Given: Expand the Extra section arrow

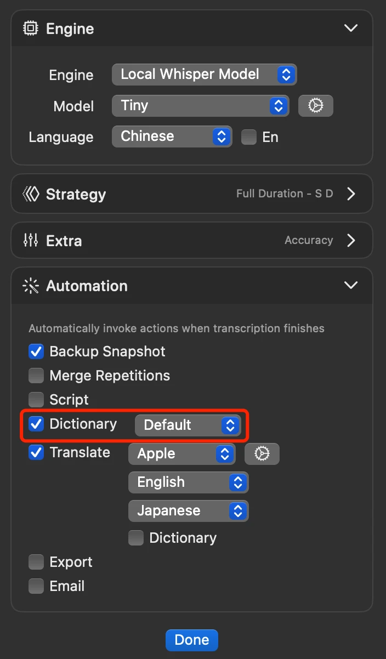Looking at the screenshot, I should (x=351, y=240).
